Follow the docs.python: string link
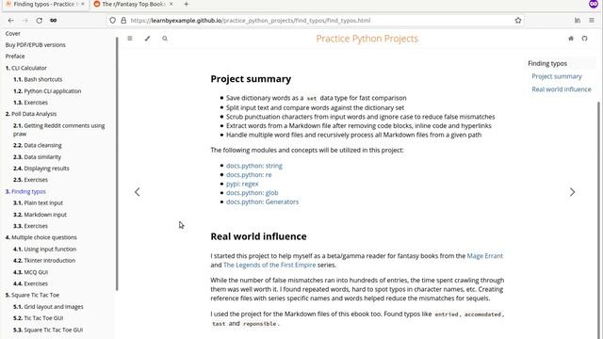Viewport: 603px width, 339px height. click(254, 166)
